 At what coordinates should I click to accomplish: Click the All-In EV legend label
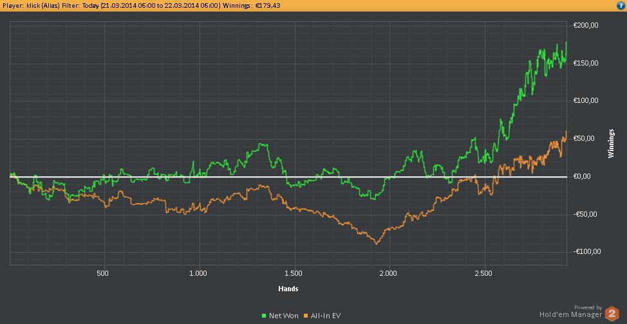(x=326, y=316)
